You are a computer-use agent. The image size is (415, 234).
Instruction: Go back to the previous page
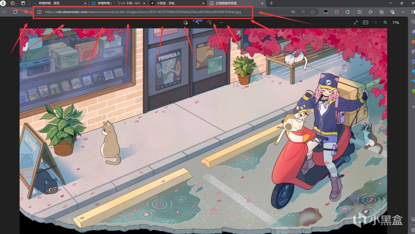point(5,12)
